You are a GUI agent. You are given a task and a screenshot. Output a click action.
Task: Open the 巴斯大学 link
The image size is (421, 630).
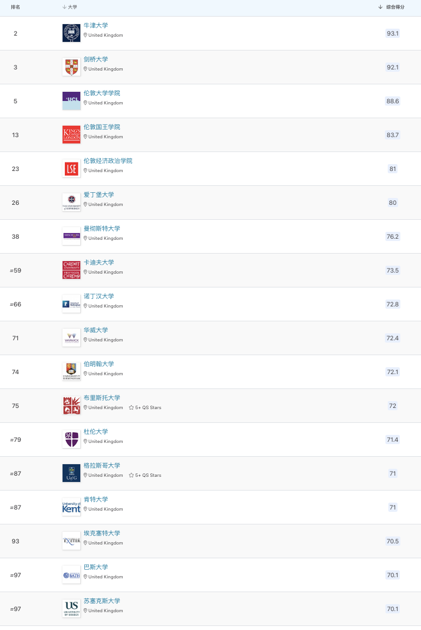[x=96, y=567]
